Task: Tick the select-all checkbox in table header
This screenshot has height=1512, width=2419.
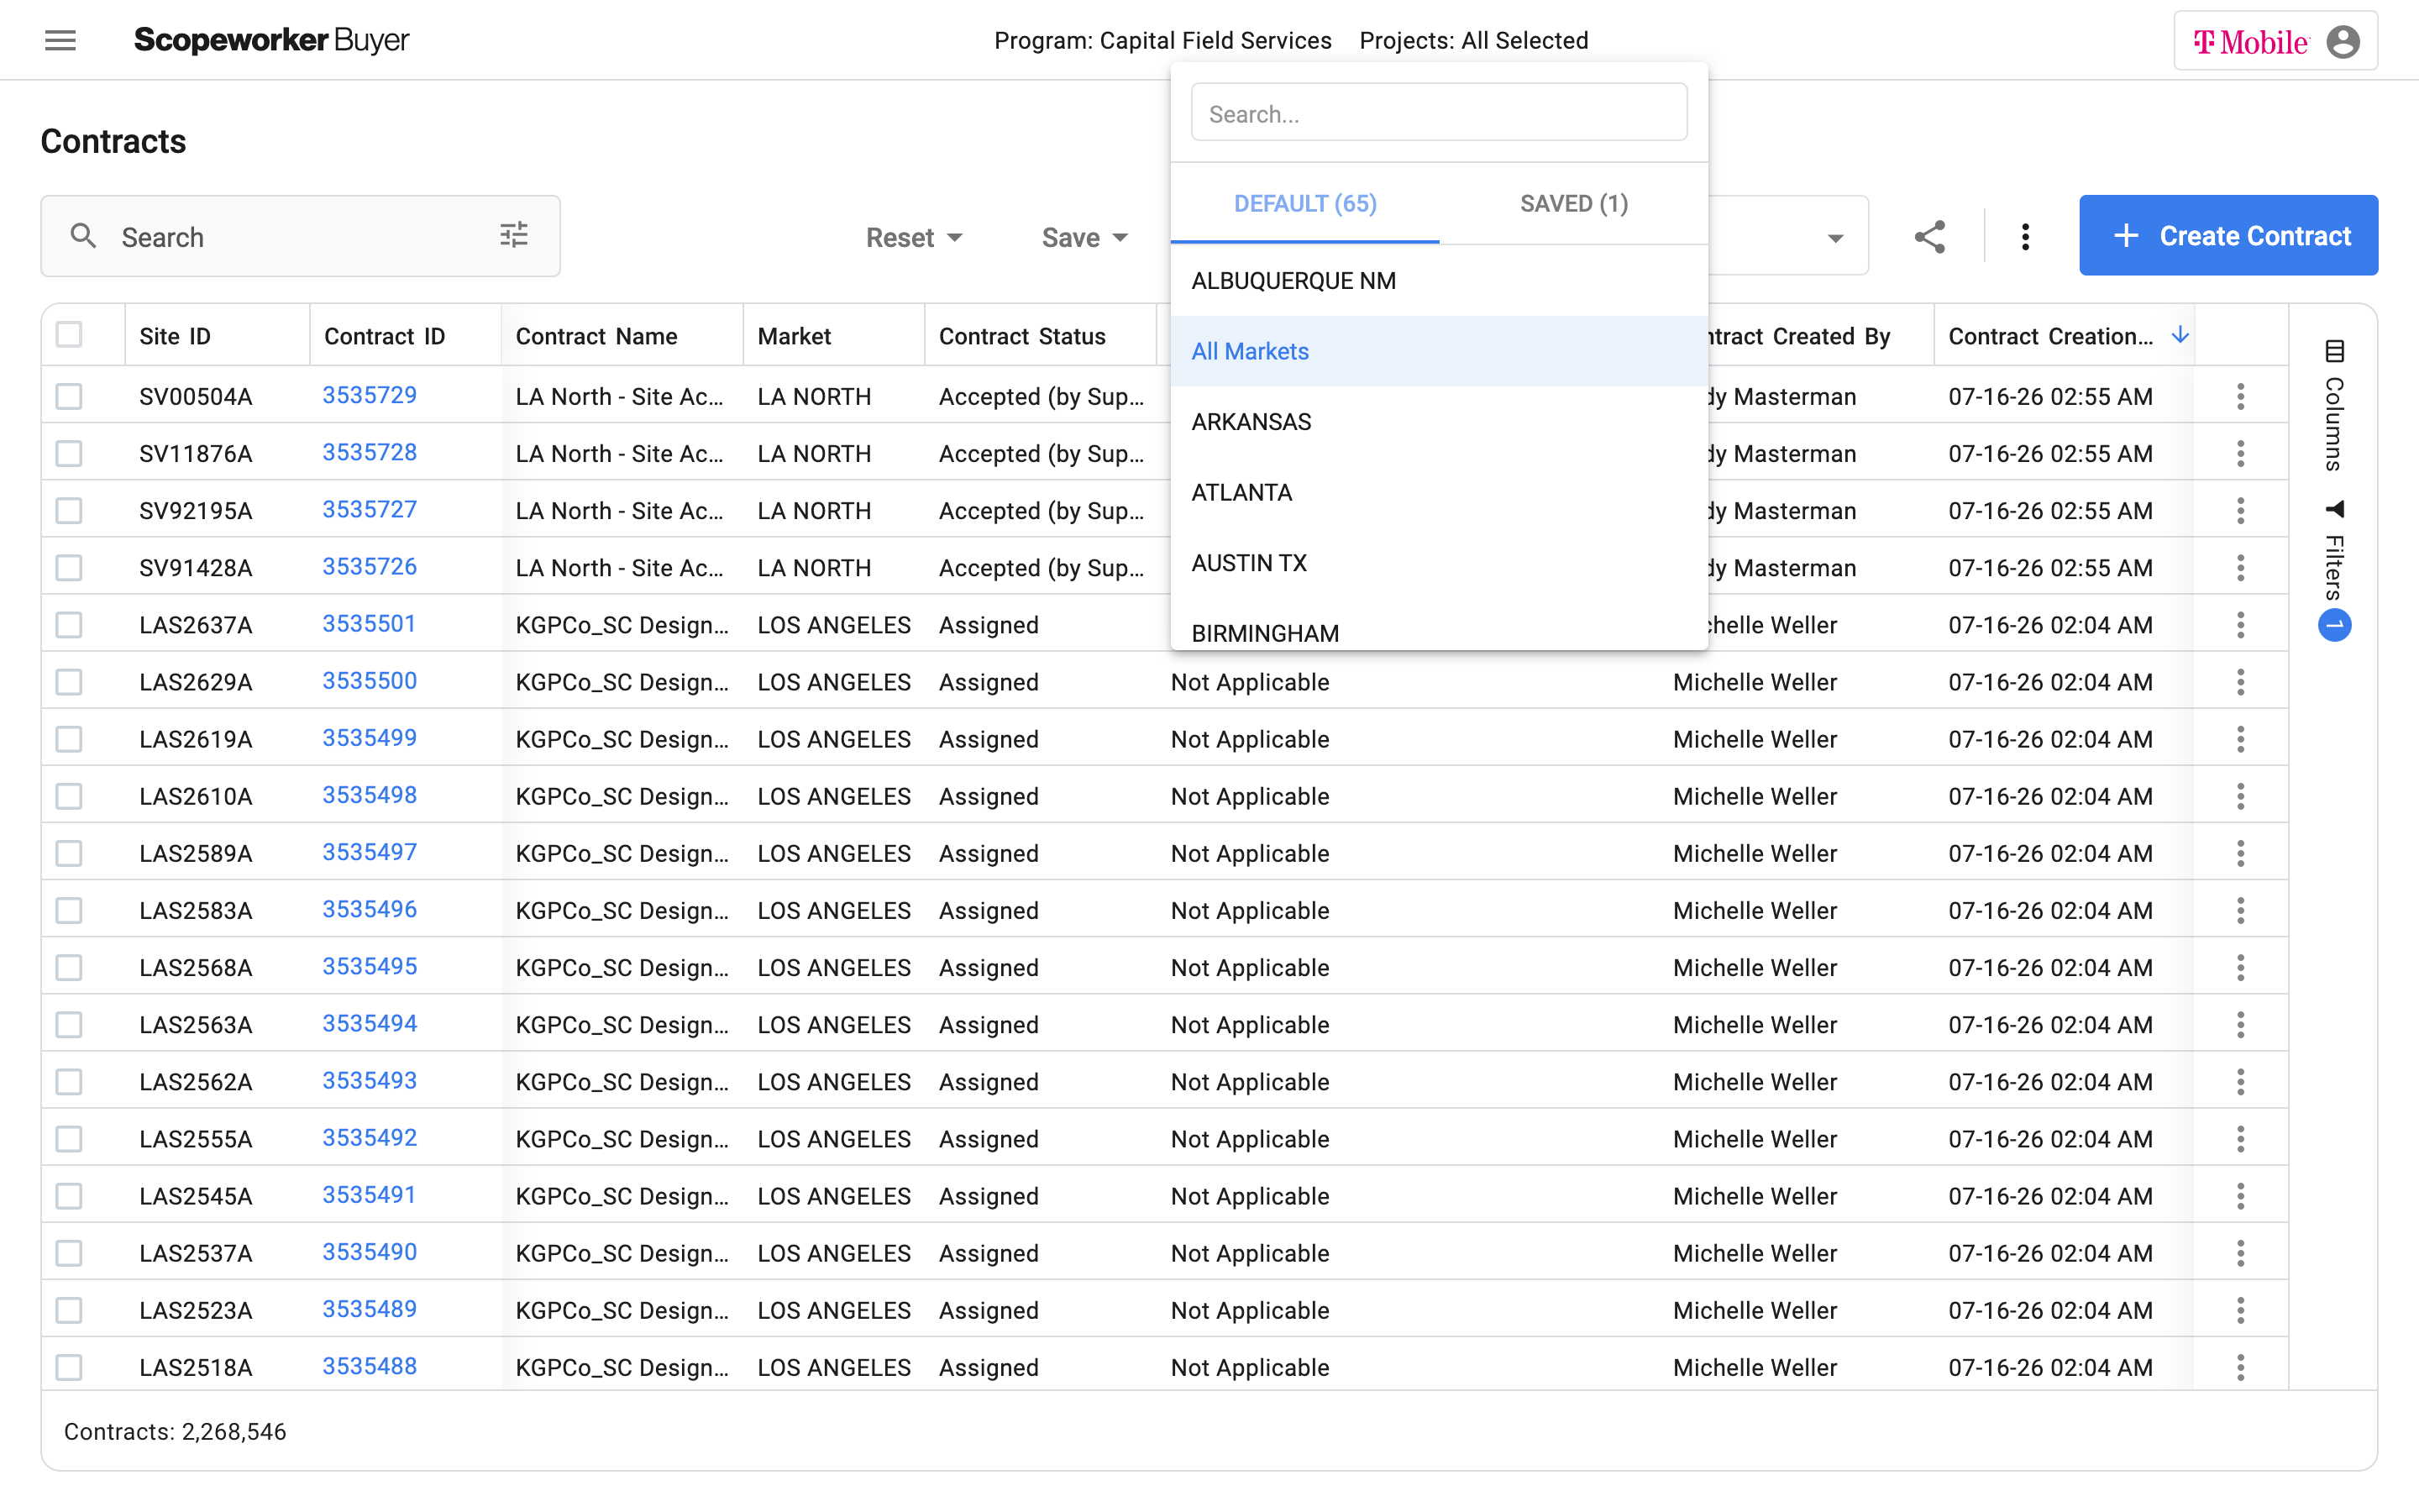Action: pos(69,334)
